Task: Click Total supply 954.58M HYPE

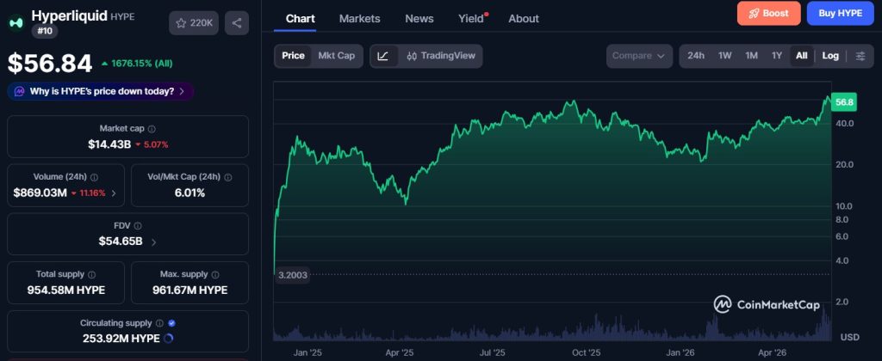Action: point(65,291)
